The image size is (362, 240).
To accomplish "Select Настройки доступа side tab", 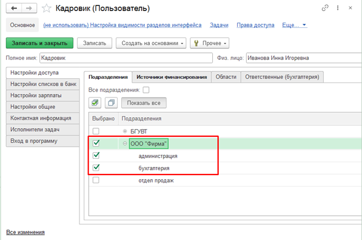I will [x=43, y=72].
